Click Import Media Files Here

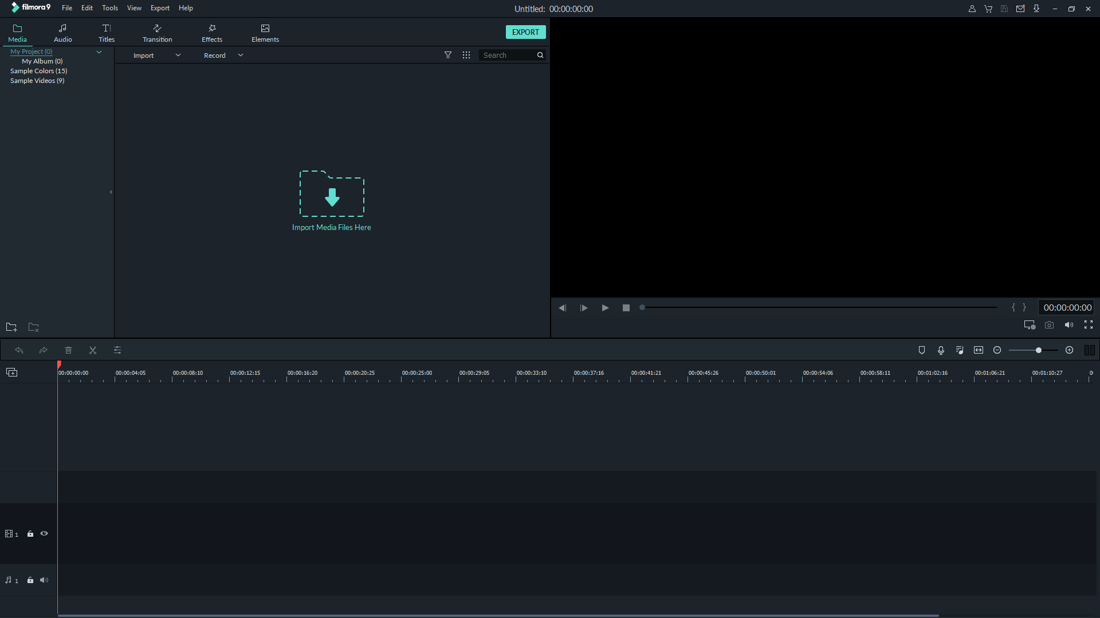click(x=332, y=227)
